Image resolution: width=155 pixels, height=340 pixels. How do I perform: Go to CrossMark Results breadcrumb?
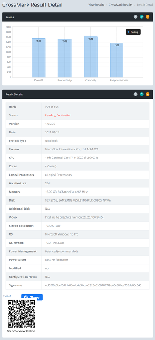(x=121, y=5)
